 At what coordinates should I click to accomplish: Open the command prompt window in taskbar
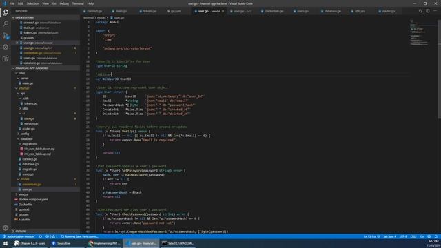tap(178, 243)
